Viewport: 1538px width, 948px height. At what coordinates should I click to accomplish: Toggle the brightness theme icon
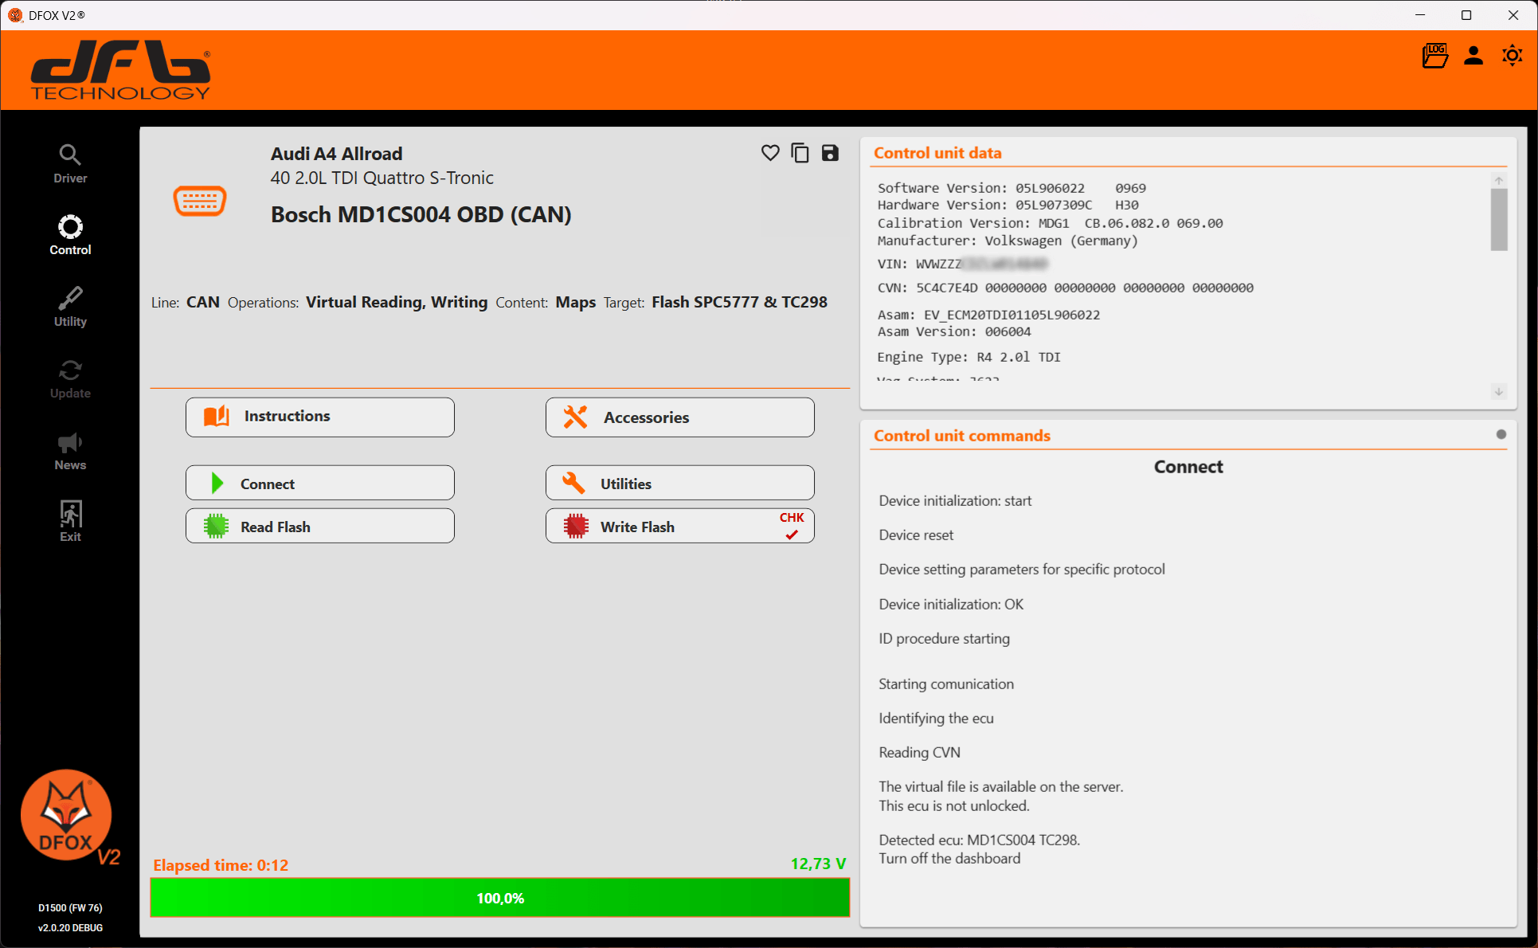(x=1512, y=56)
